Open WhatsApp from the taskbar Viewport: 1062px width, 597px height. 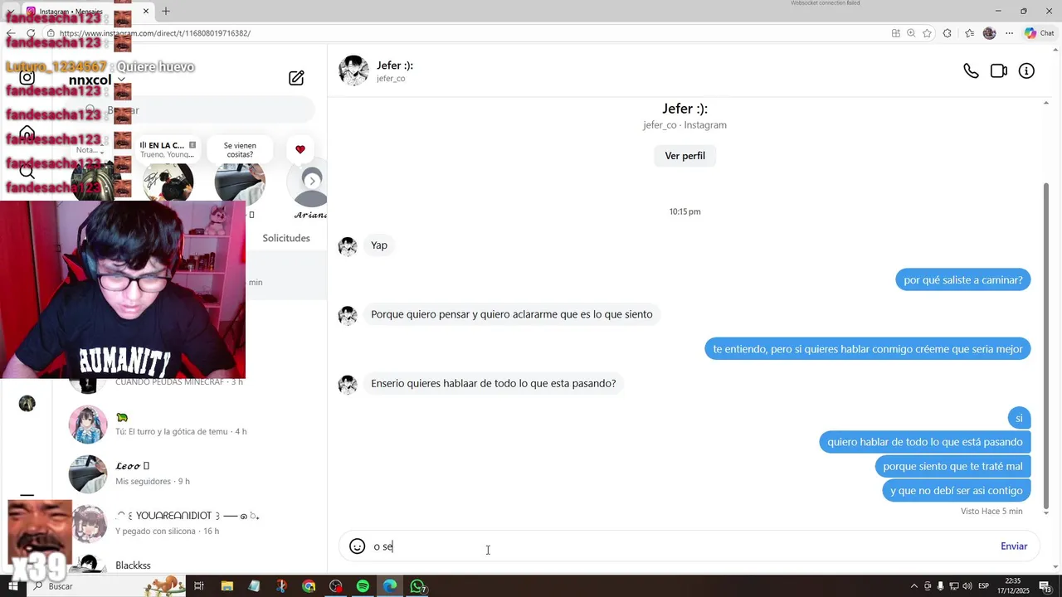click(x=417, y=586)
